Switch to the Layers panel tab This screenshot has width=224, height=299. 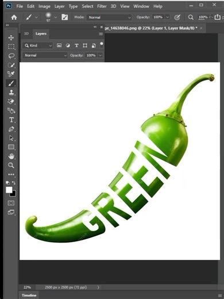click(x=41, y=34)
